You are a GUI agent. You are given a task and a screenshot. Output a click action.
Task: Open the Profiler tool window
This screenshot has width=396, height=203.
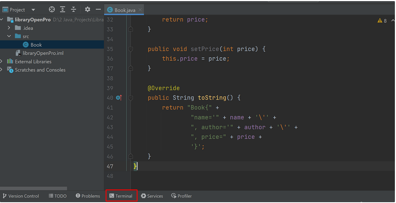click(x=181, y=196)
